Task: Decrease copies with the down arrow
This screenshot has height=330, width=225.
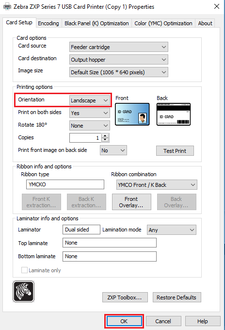Action: (x=105, y=140)
